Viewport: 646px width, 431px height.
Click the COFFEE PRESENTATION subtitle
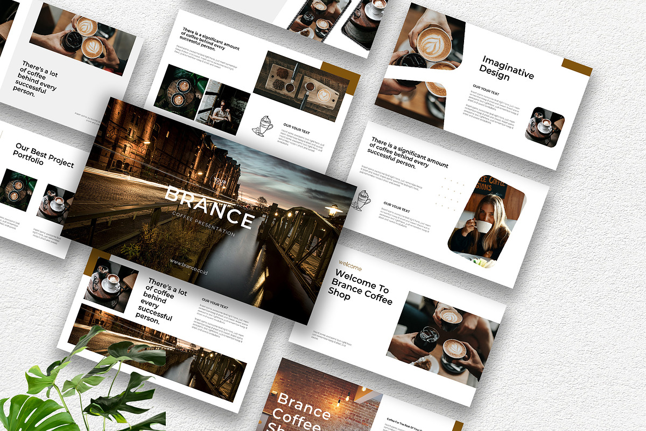click(203, 224)
